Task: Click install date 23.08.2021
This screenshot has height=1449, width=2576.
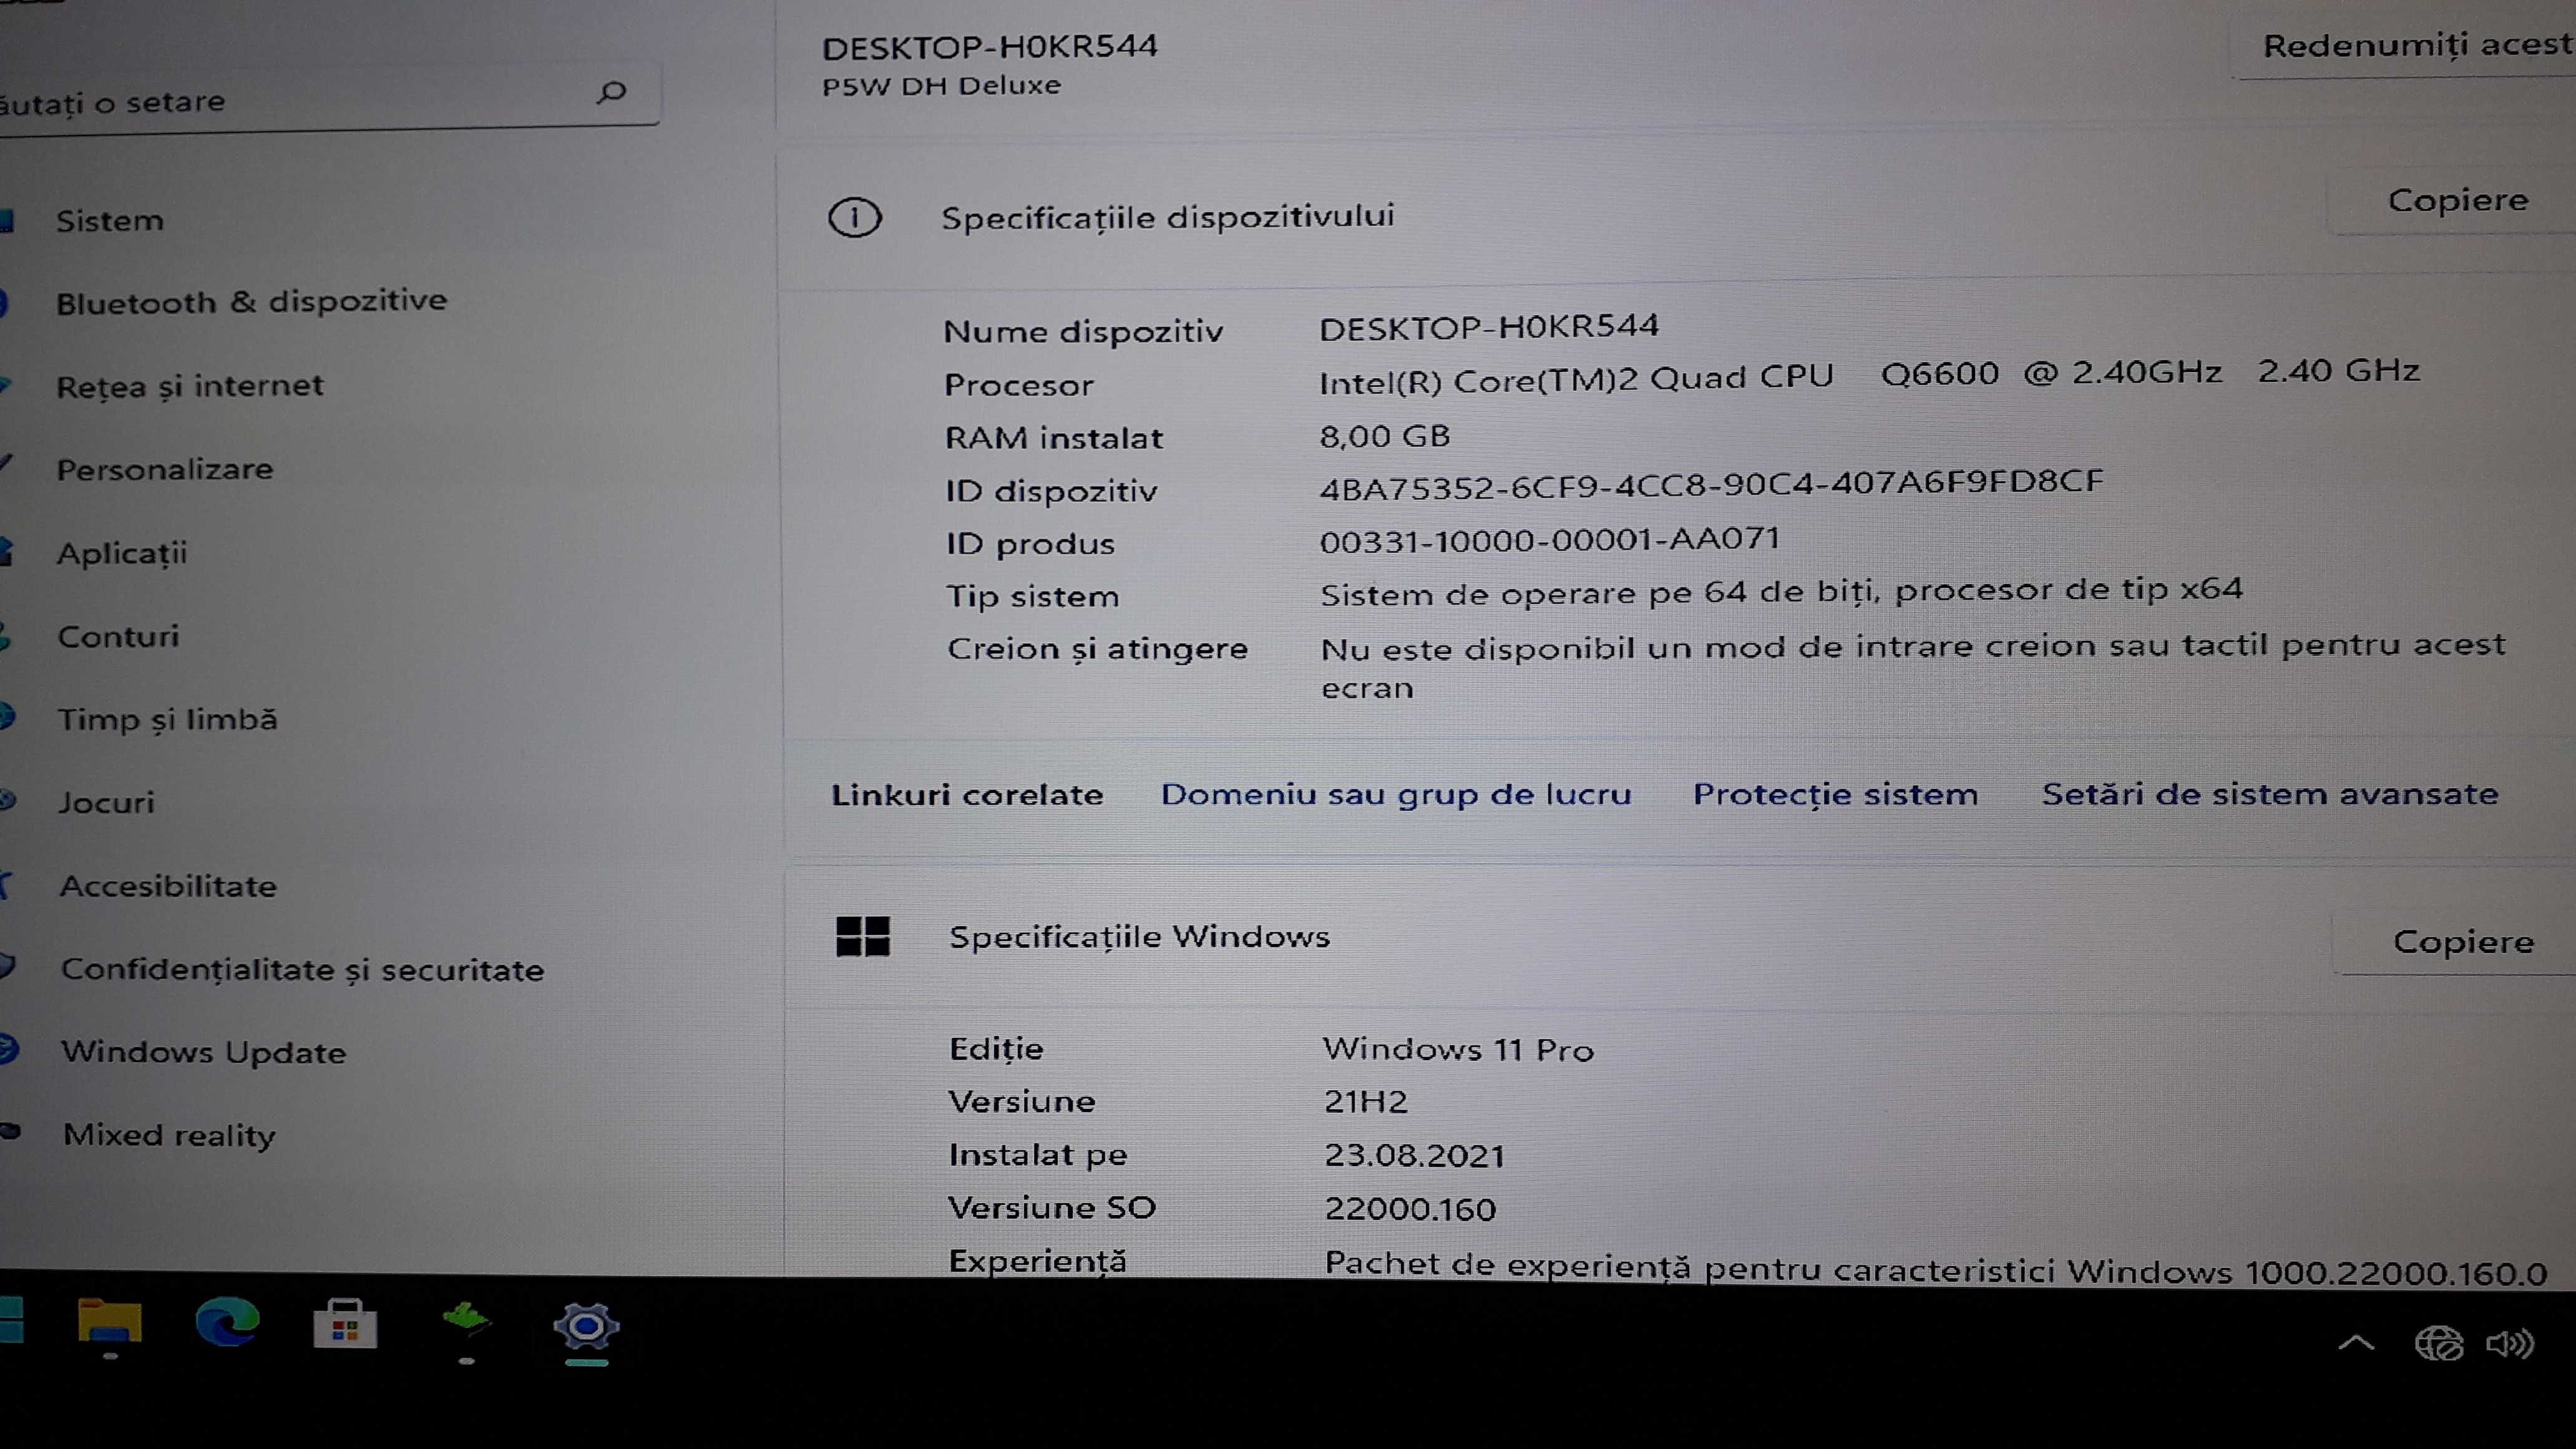Action: point(1414,1156)
